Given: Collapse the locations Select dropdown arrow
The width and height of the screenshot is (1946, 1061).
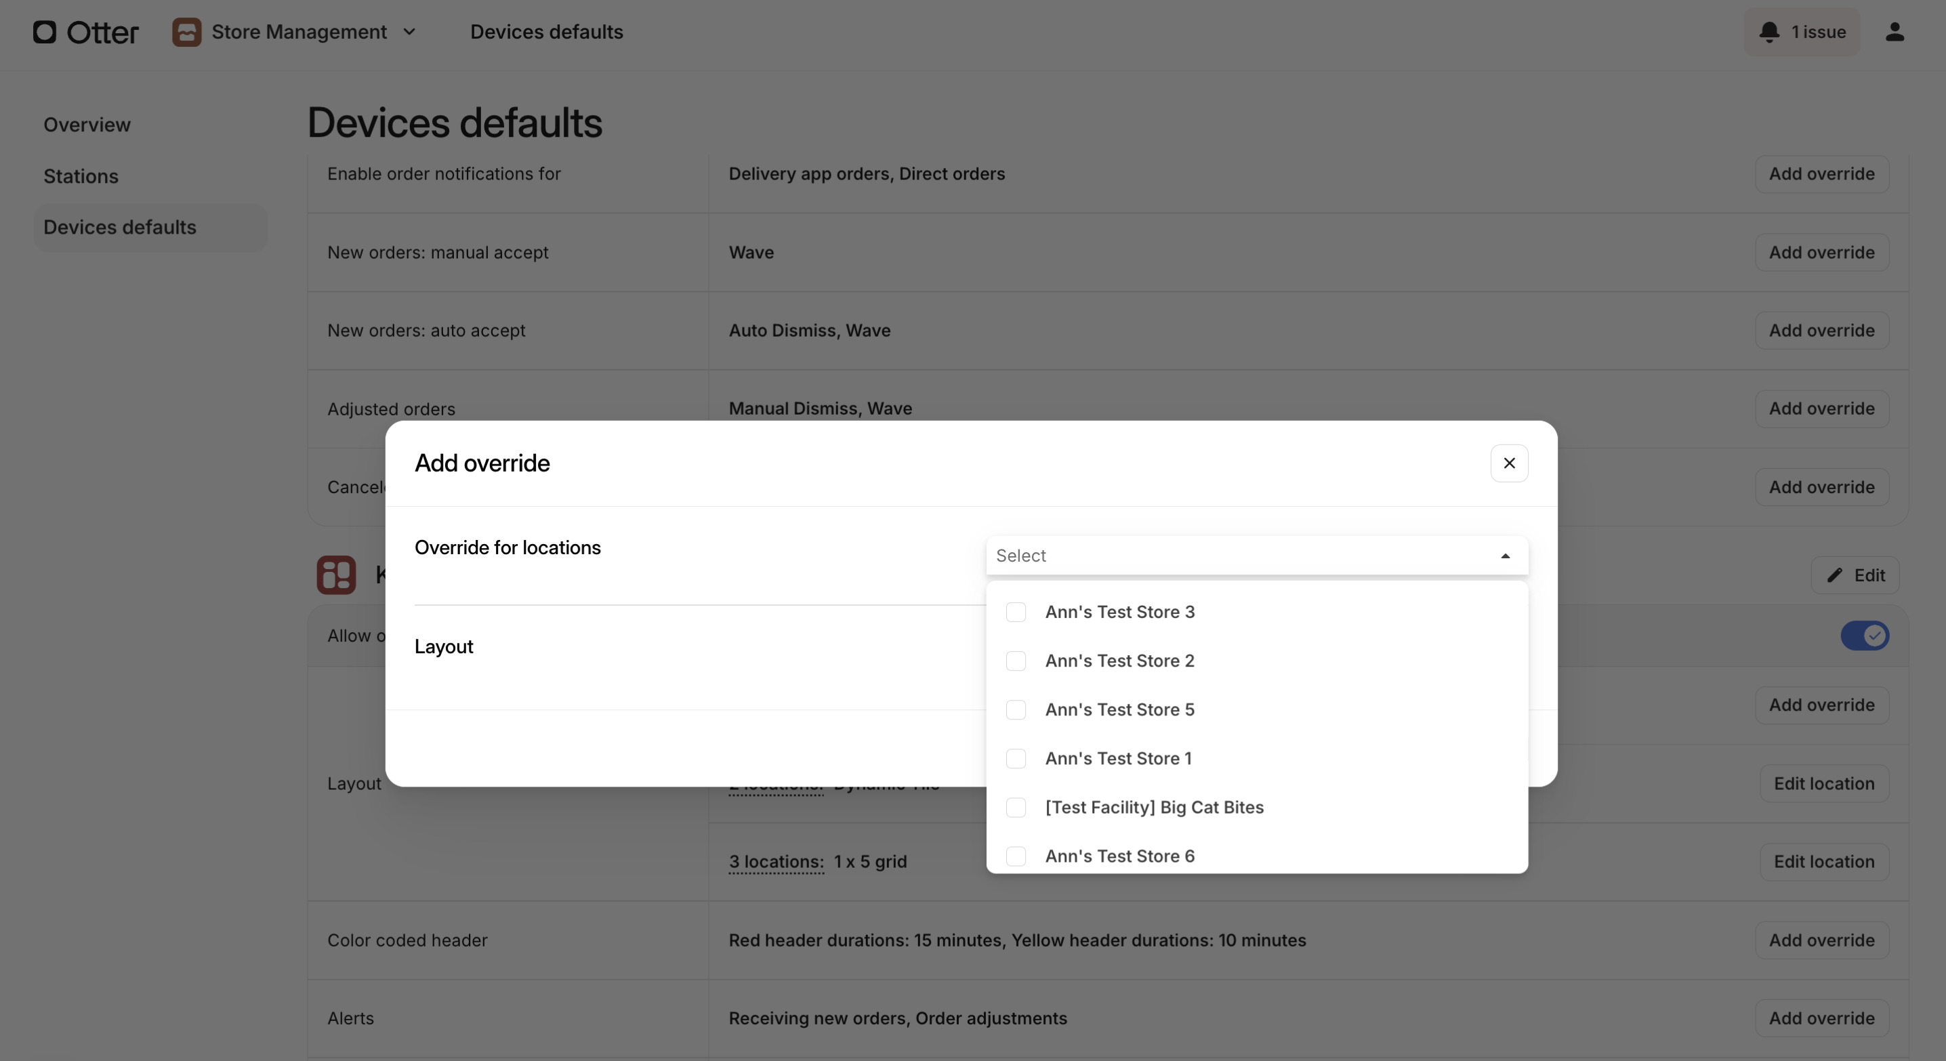Looking at the screenshot, I should tap(1504, 556).
